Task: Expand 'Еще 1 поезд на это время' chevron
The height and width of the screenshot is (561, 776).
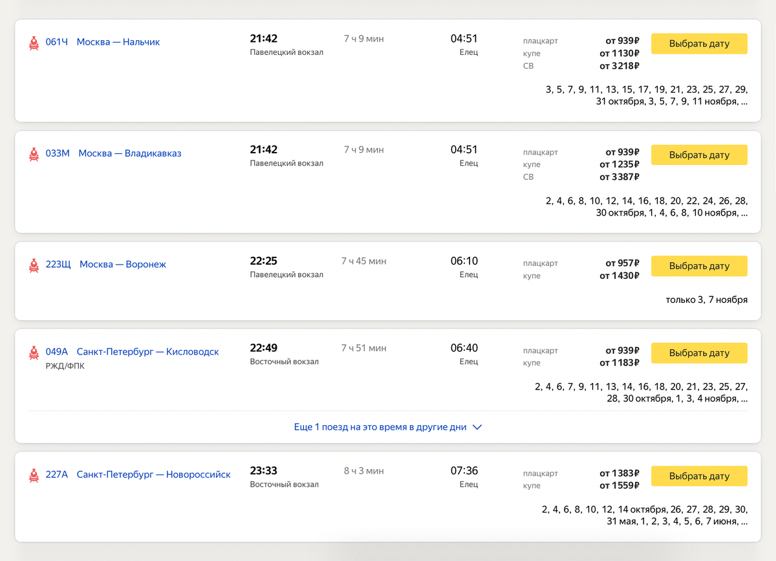Action: coord(477,428)
